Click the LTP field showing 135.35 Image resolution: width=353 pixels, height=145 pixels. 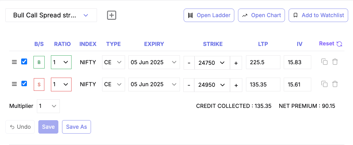263,84
